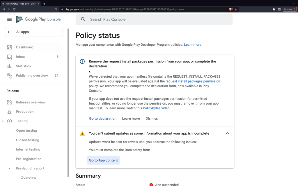Click the Google Play Console logo
Image resolution: width=298 pixels, height=186 pixels.
pos(38,19)
